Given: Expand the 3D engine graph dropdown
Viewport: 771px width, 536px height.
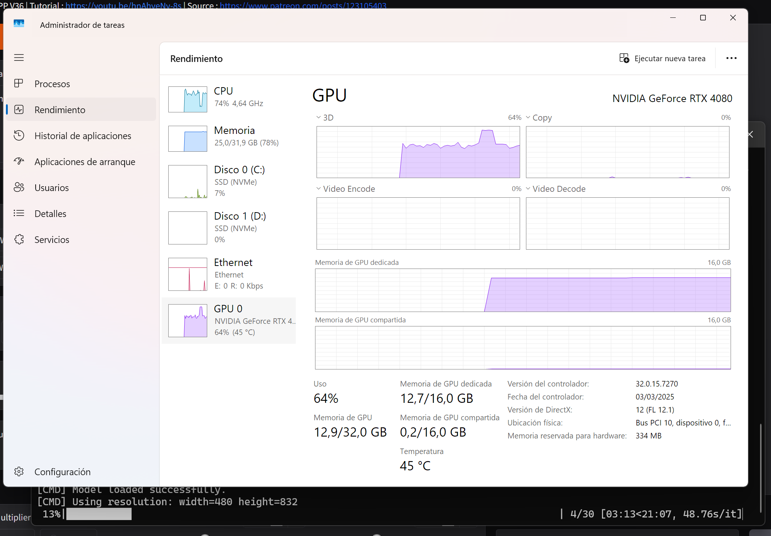Looking at the screenshot, I should pyautogui.click(x=318, y=117).
